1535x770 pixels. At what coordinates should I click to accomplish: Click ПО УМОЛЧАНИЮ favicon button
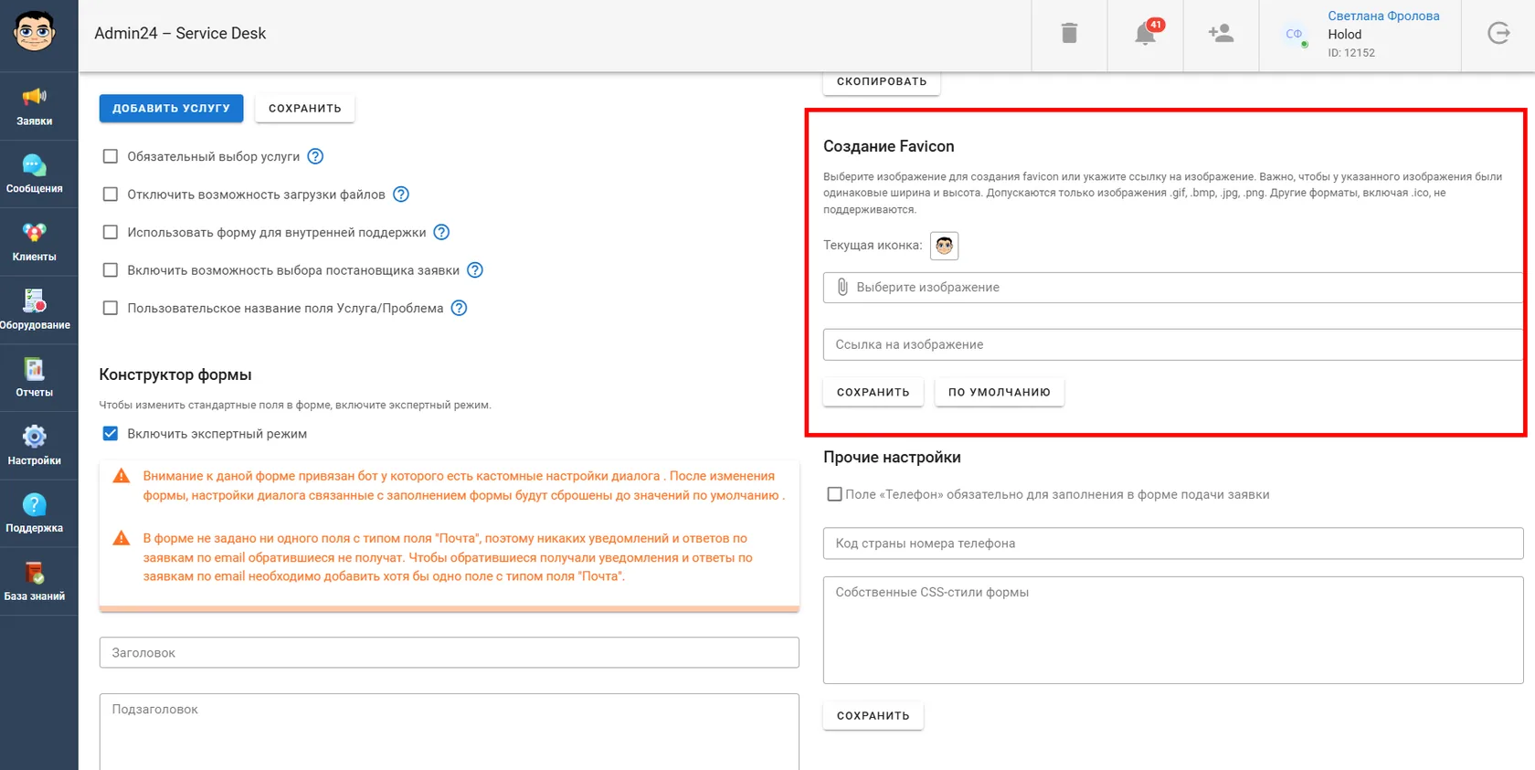click(999, 392)
